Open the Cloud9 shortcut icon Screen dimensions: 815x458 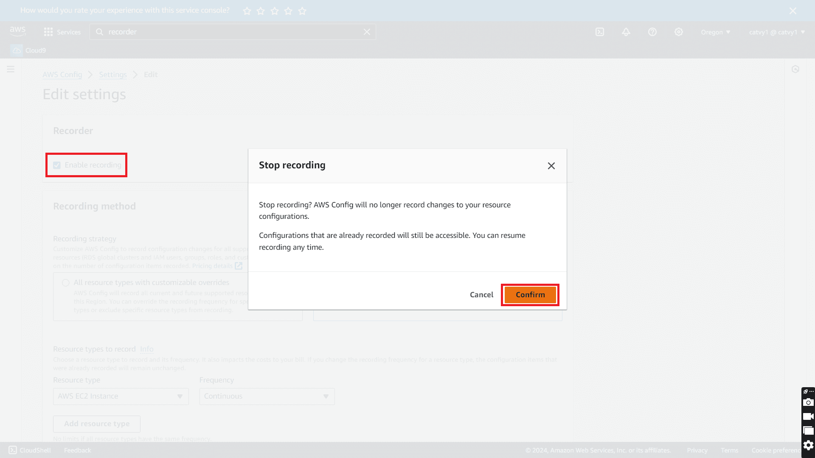click(17, 50)
